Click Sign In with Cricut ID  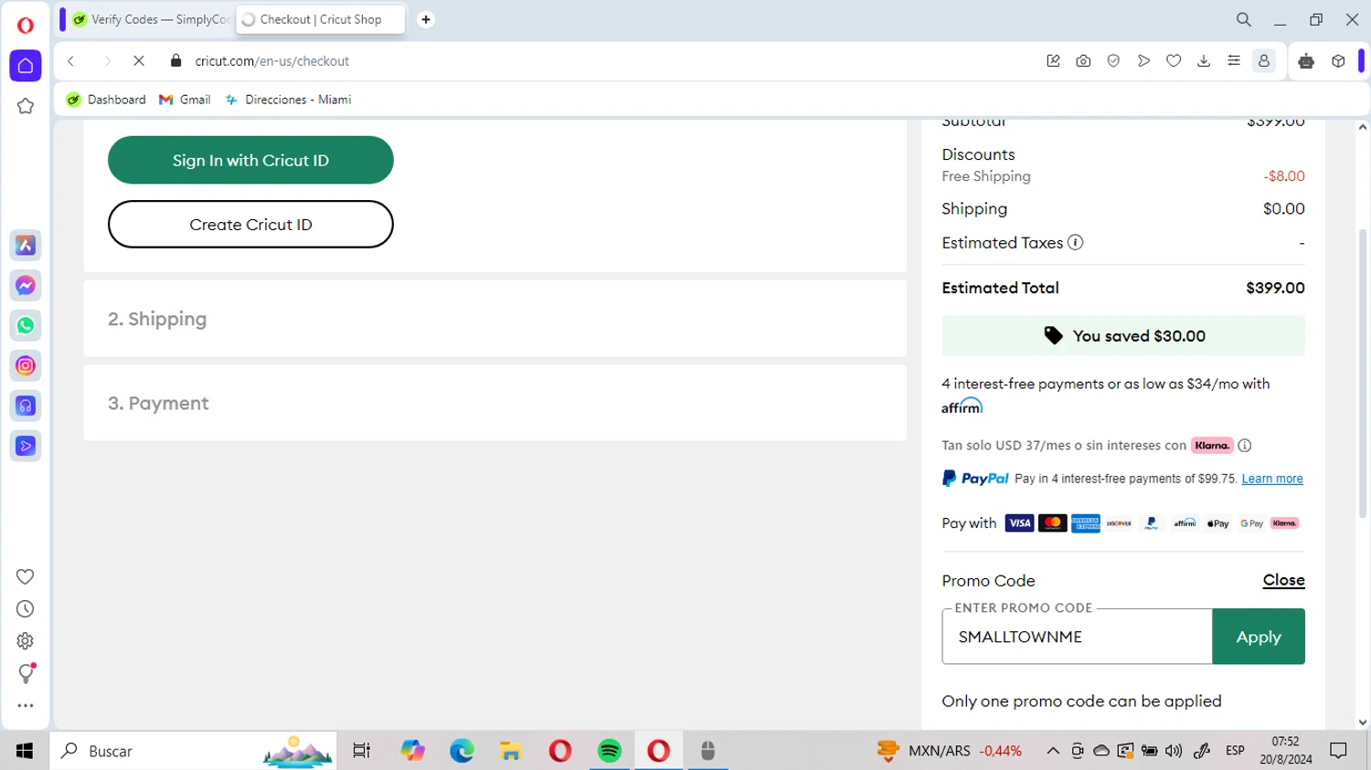pos(250,160)
